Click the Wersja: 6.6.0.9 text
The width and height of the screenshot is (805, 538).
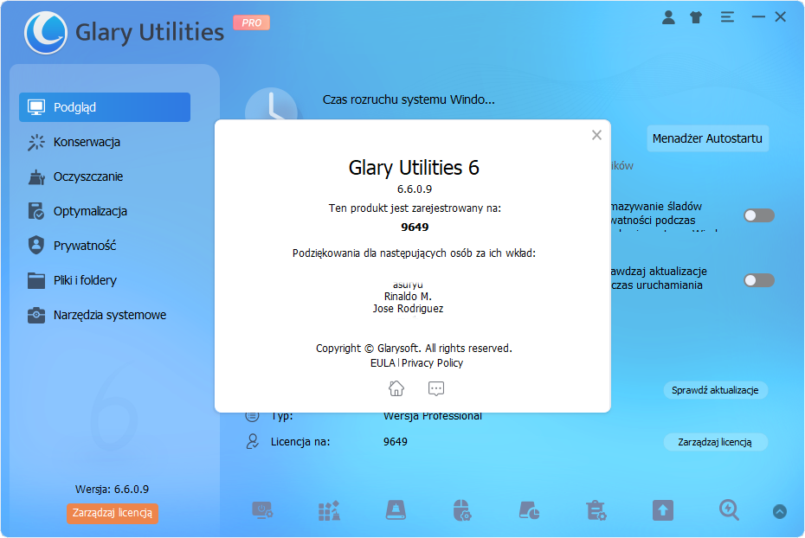(112, 490)
